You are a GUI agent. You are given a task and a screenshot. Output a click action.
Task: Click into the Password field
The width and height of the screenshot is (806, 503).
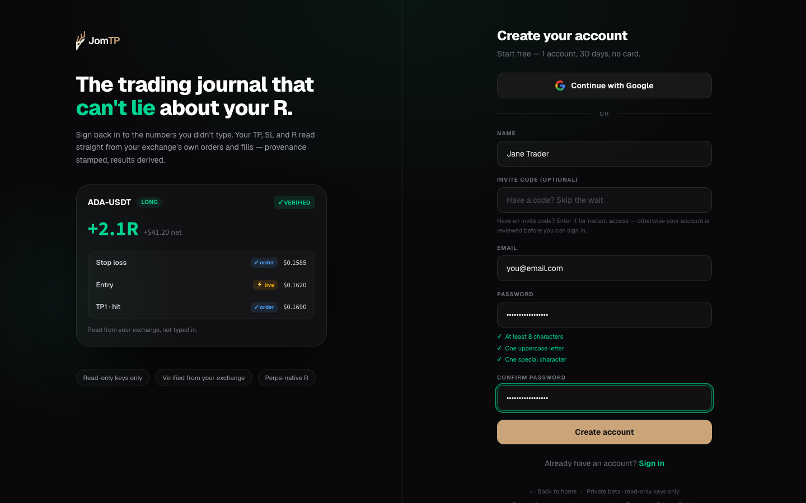[604, 315]
